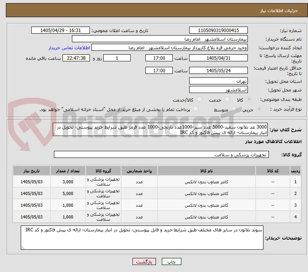Toggle the Islamic treasury payment checkbox
This screenshot has width=308, height=272.
(x=196, y=109)
